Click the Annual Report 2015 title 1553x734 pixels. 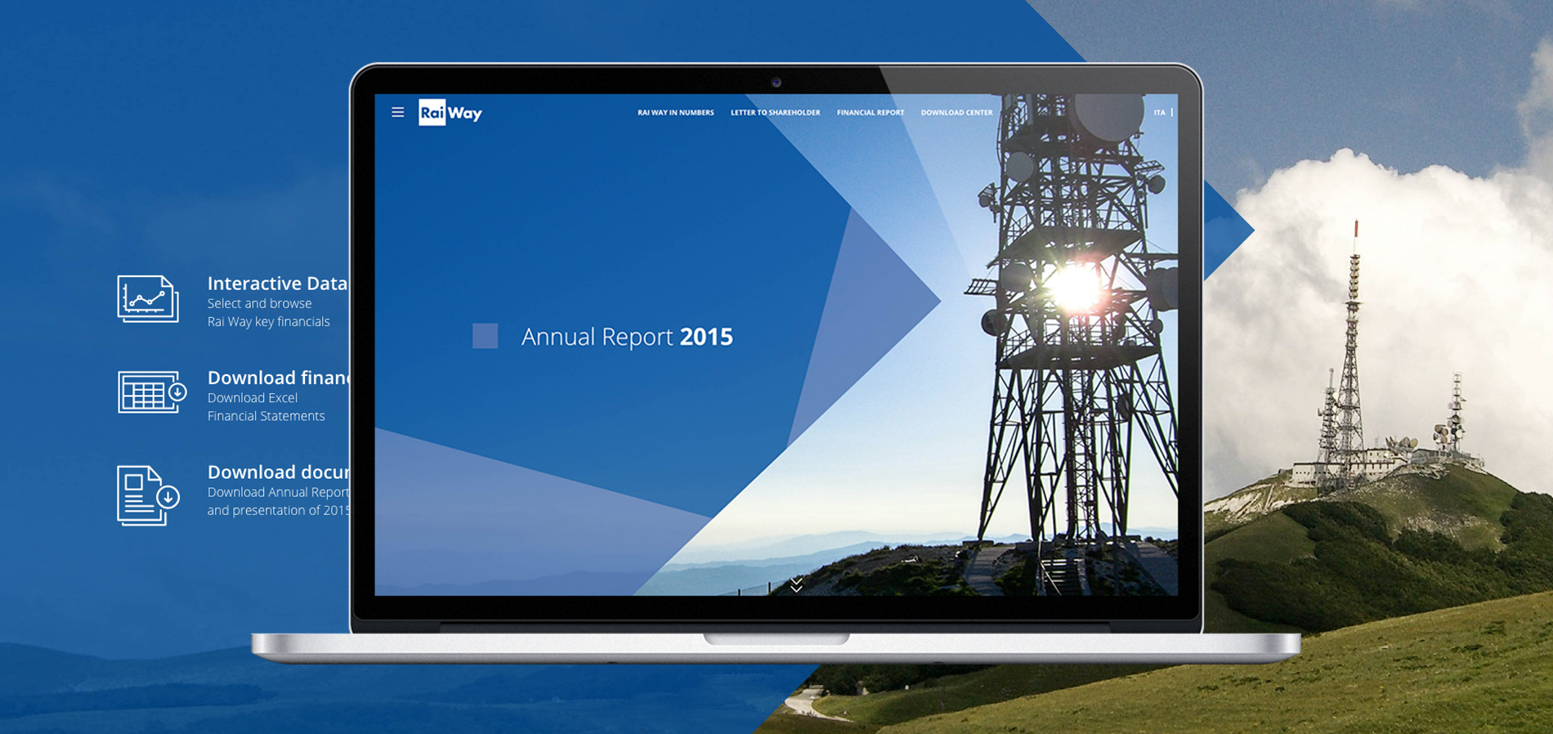tap(627, 337)
